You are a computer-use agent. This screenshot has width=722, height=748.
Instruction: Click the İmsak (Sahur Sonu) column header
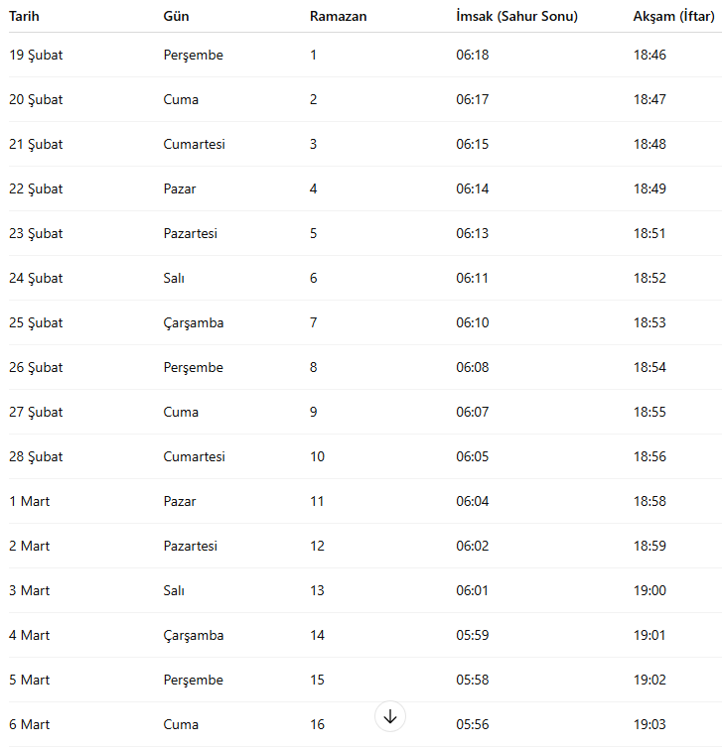516,16
